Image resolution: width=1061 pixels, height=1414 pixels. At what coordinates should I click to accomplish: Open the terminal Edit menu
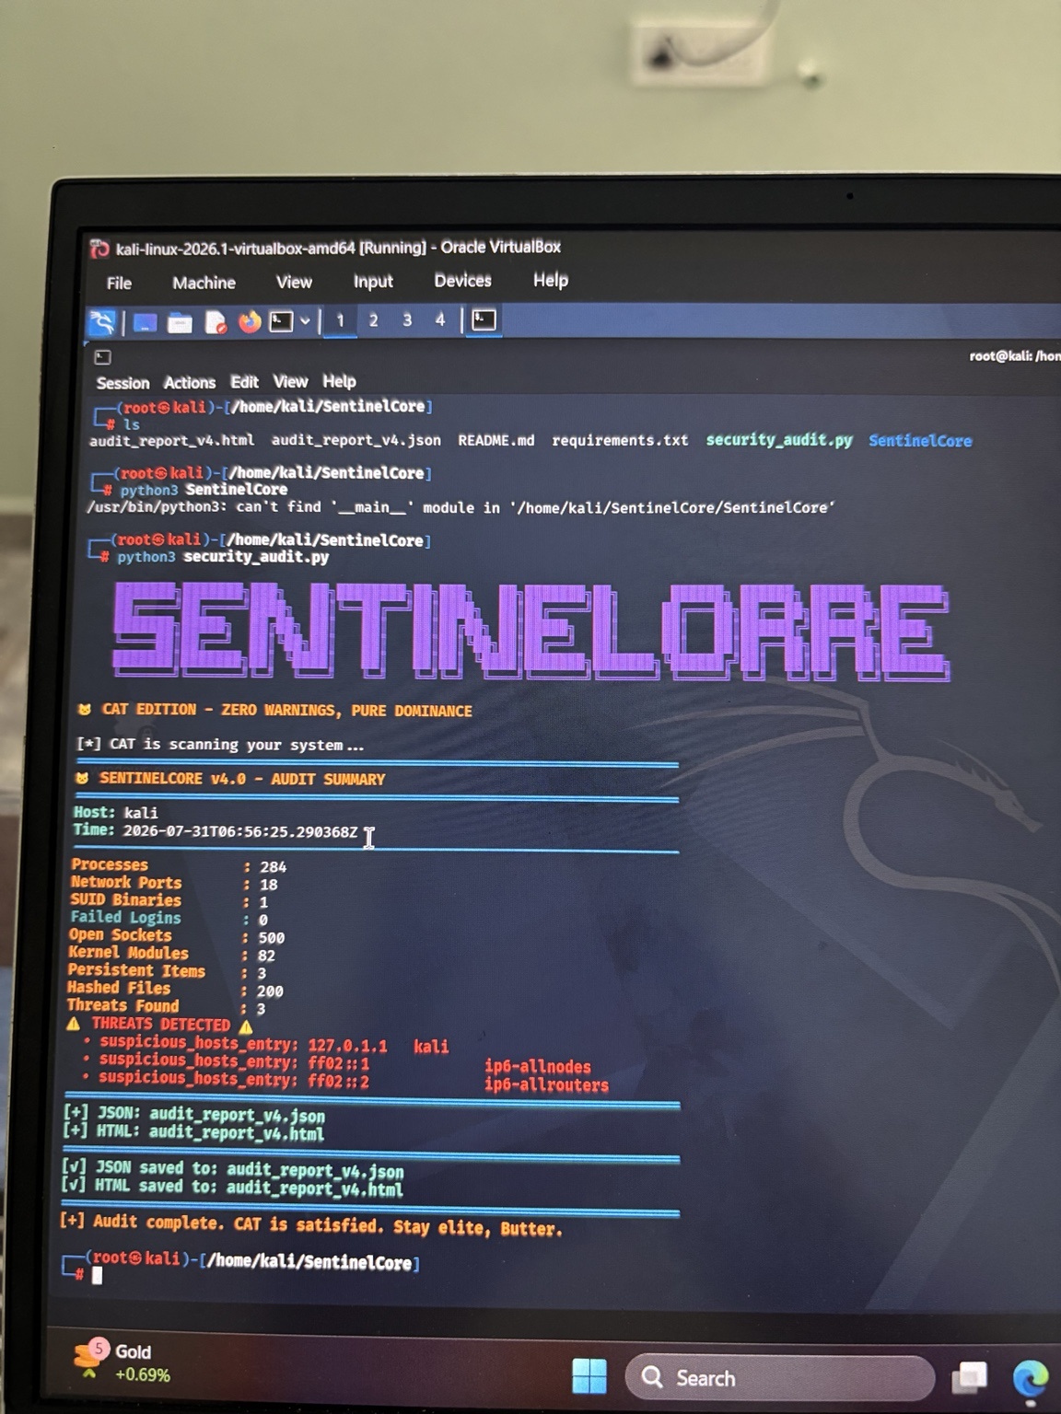pyautogui.click(x=244, y=381)
